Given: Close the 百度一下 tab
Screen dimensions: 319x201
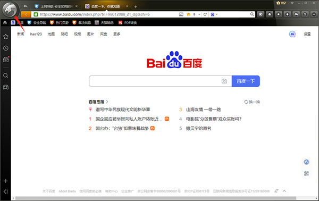Looking at the screenshot, I should pos(127,6).
